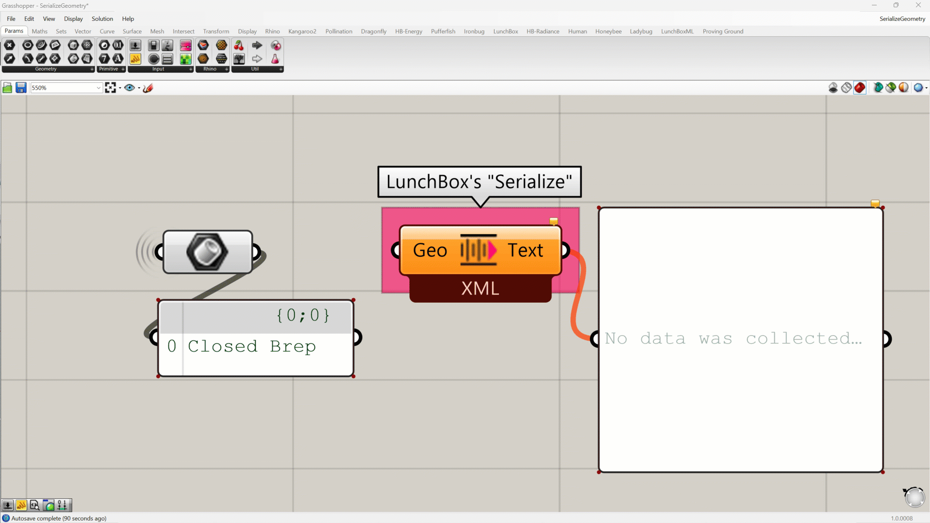This screenshot has width=930, height=523.
Task: Open the 550% zoom level dropdown
Action: coord(98,88)
